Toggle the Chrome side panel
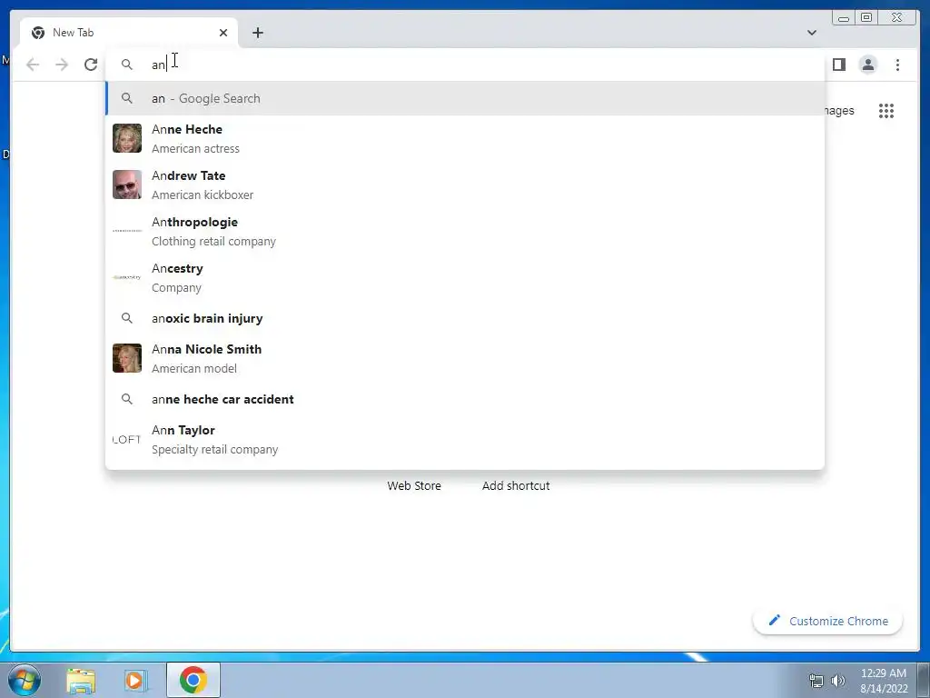Viewport: 930px width, 698px height. tap(838, 65)
